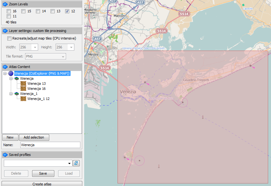Viewport: 271px width, 186px height.
Task: Open the Saved profiles dropdown
Action: [x=69, y=163]
